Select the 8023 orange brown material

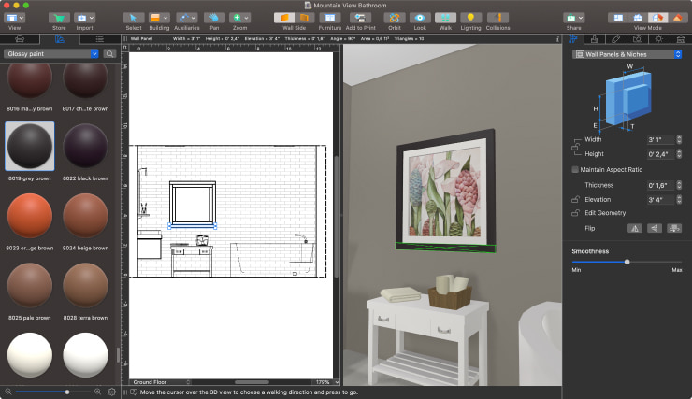[30, 217]
